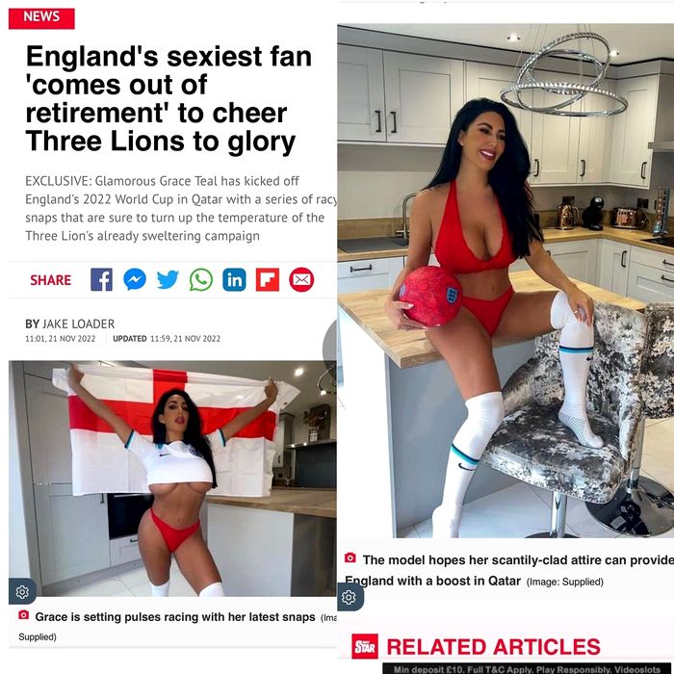674x674 pixels.
Task: Share article via Facebook icon
Action: pyautogui.click(x=101, y=280)
